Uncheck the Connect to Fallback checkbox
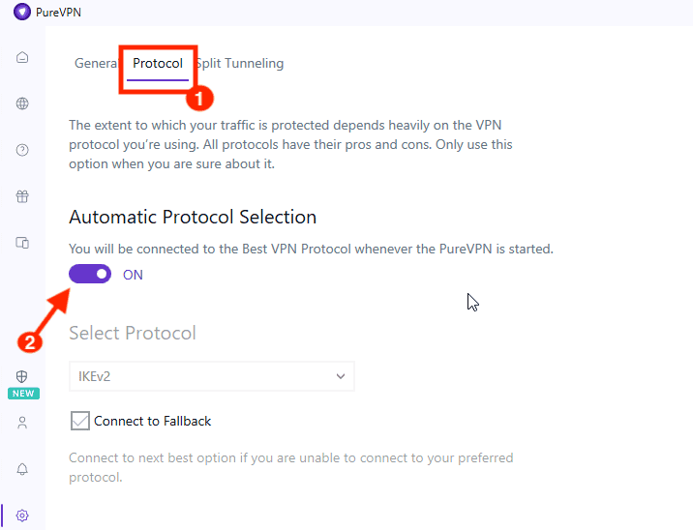 80,421
